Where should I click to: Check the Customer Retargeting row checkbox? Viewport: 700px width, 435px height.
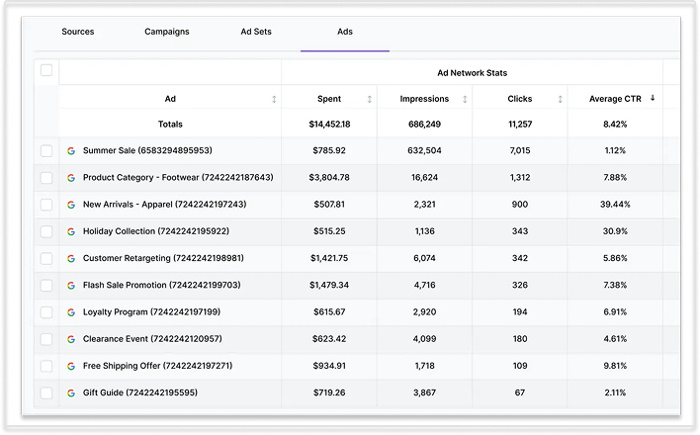[x=46, y=258]
